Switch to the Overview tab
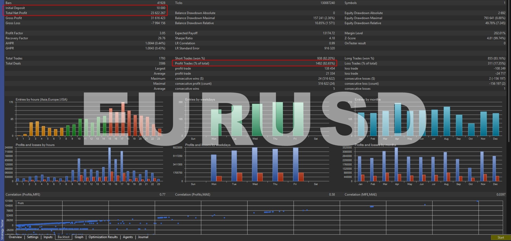 click(15, 237)
